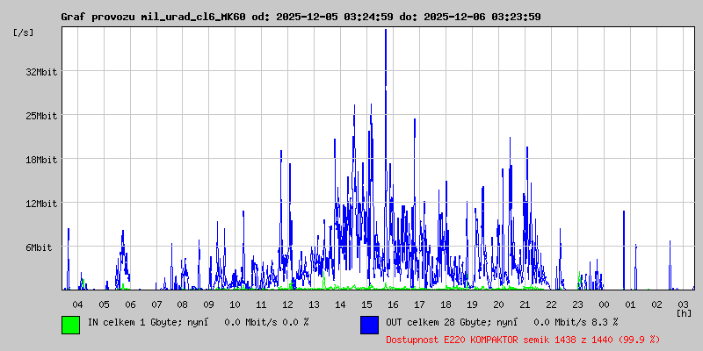Select hour marker 00 on the time axis
703x351 pixels.
pos(604,304)
